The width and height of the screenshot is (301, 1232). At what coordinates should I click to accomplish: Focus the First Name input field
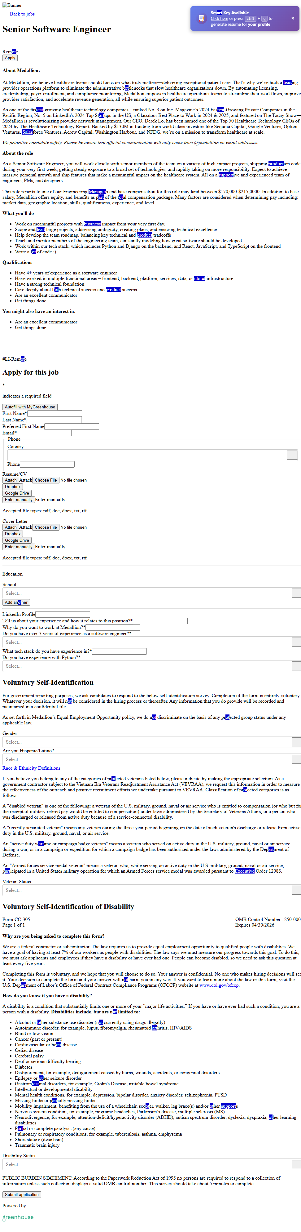55,413
